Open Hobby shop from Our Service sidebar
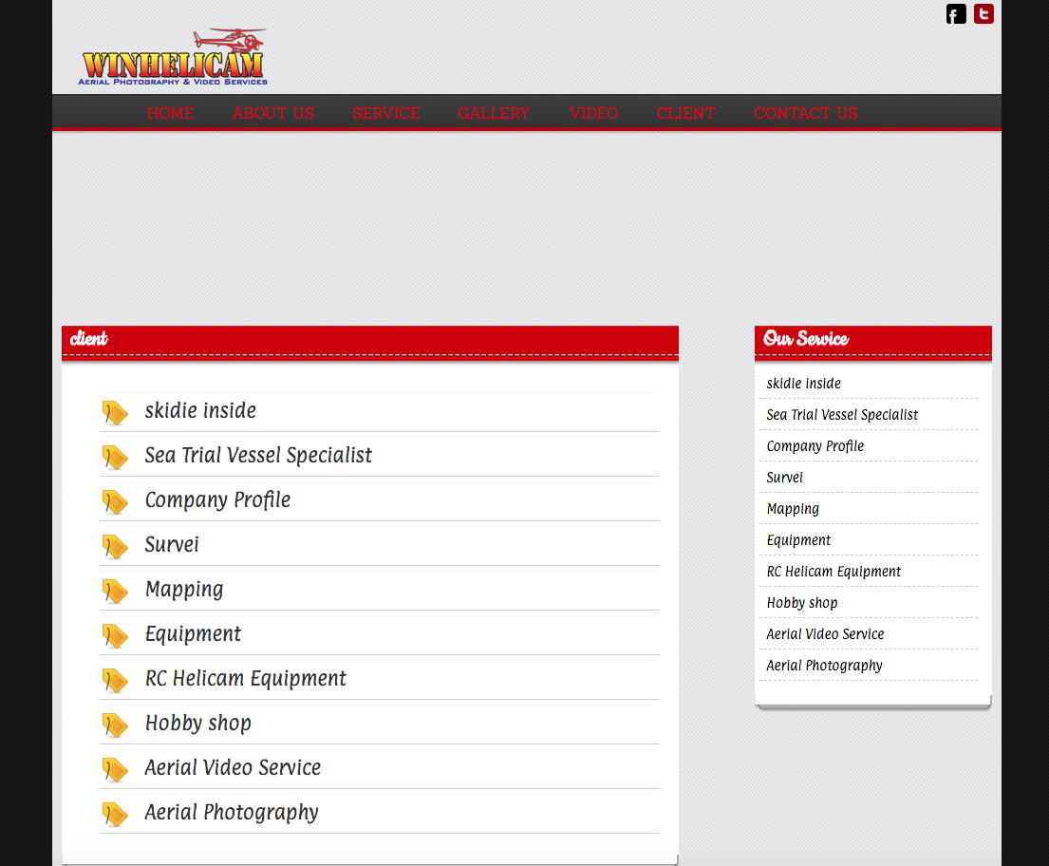Viewport: 1049px width, 866px height. coord(802,603)
